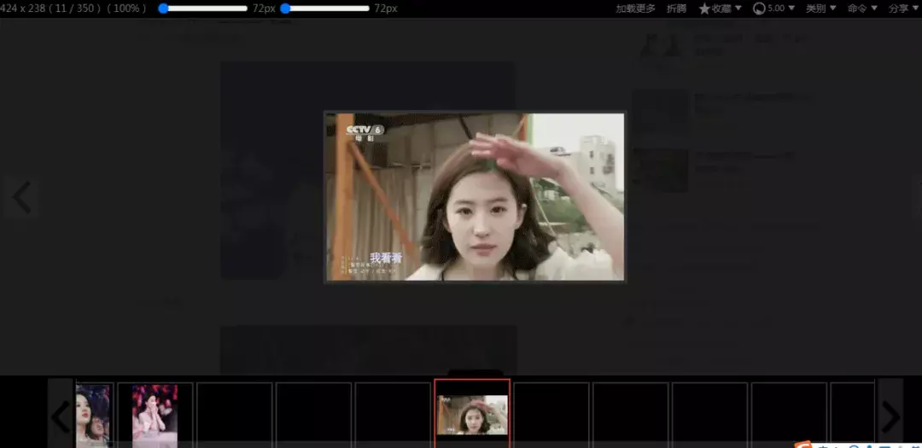Screen dimensions: 922x448
Task: Click the orange input method icon in tray
Action: 802,445
